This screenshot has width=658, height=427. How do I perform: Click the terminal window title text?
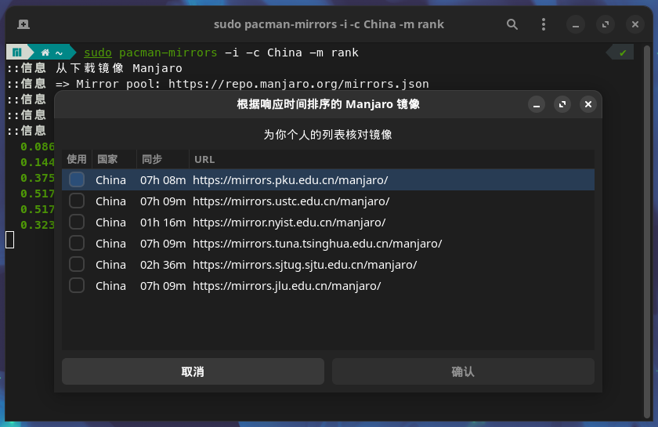[328, 24]
